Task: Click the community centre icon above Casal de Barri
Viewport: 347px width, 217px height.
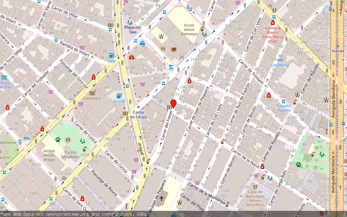Action: pyautogui.click(x=255, y=187)
